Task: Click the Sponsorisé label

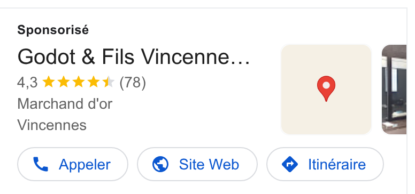Action: click(x=53, y=30)
